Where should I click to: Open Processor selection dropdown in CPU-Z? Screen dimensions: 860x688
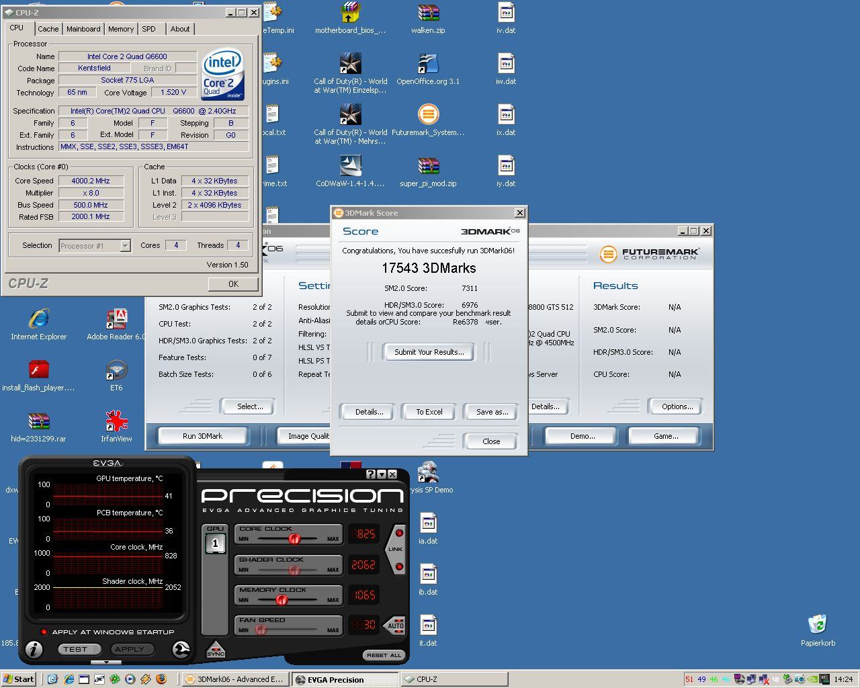coord(125,246)
